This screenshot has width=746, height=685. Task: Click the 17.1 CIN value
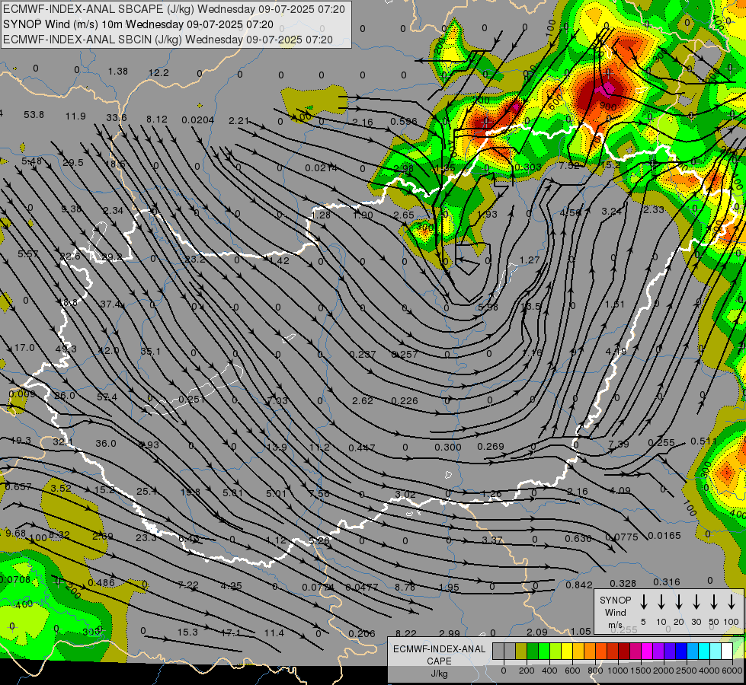231,632
